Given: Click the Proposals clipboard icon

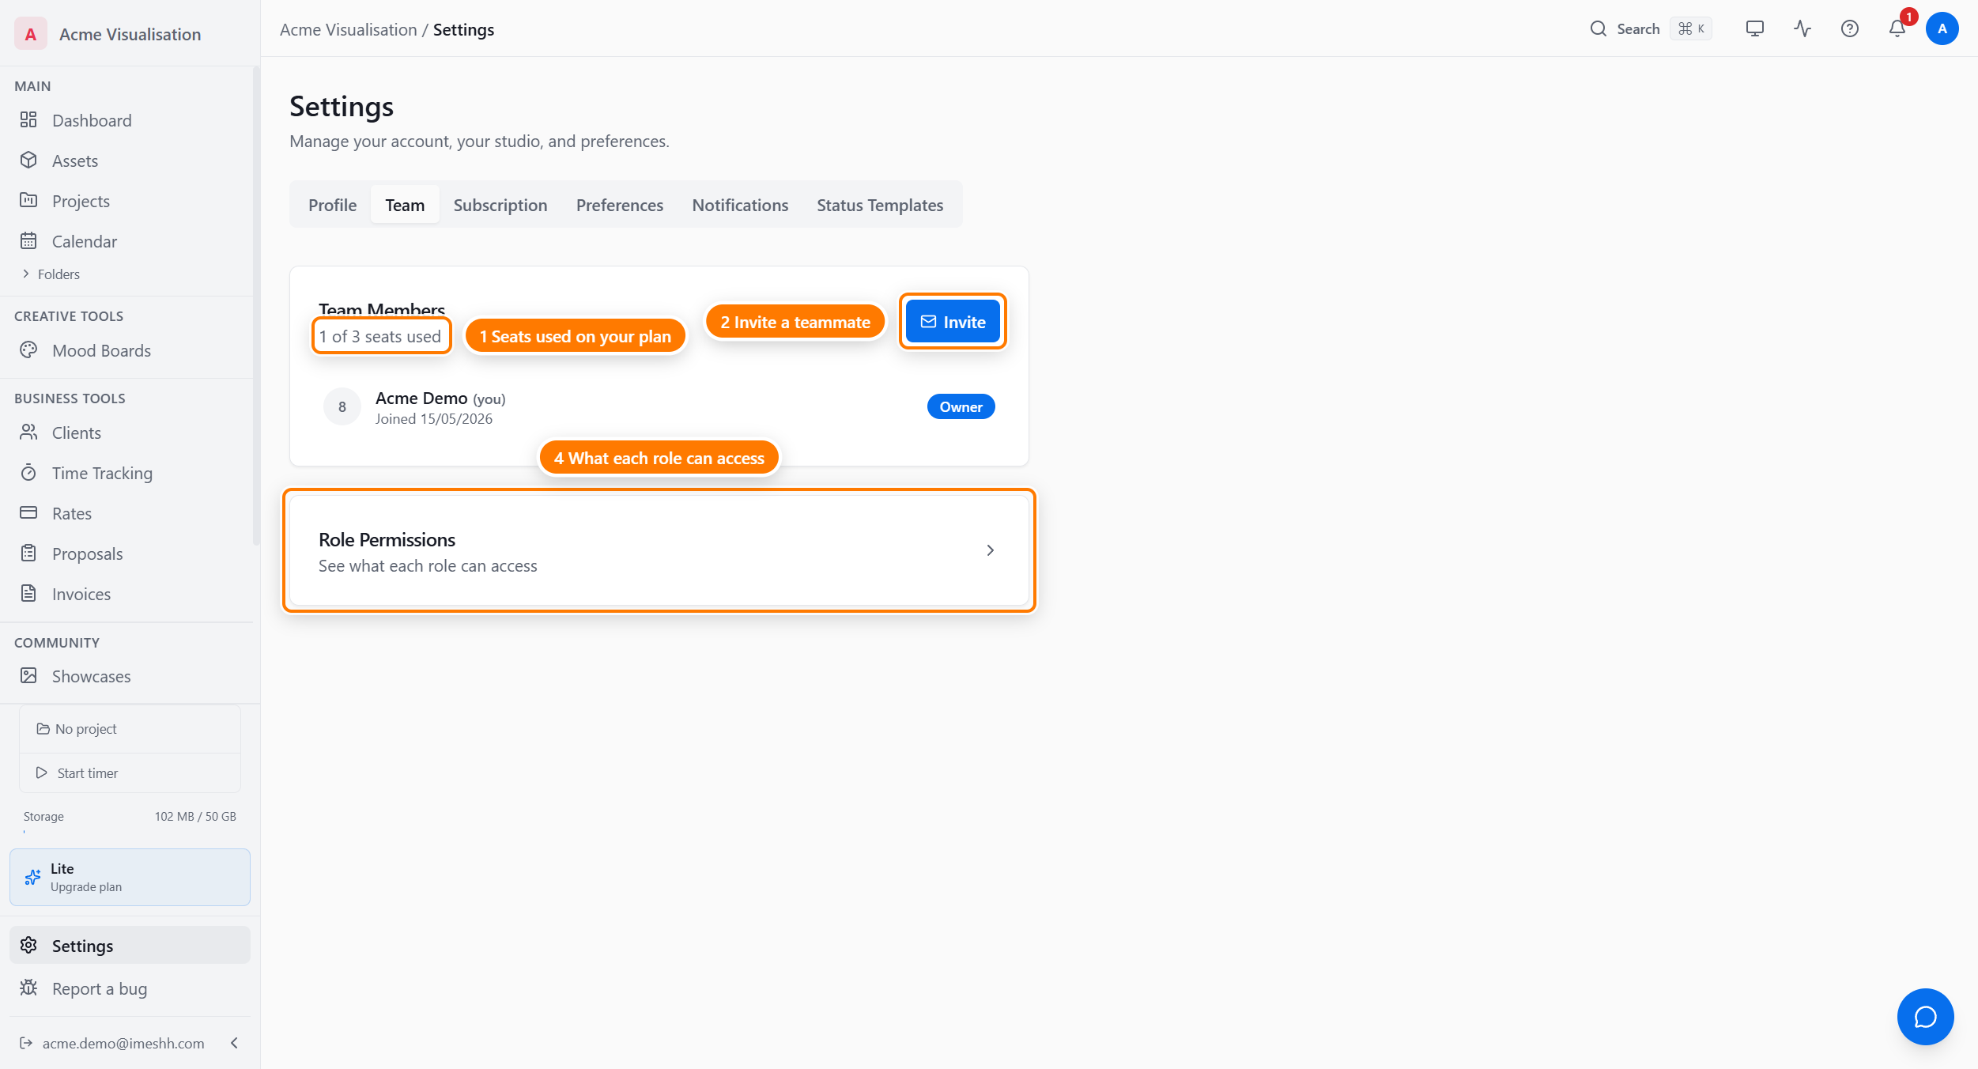Looking at the screenshot, I should tap(28, 553).
